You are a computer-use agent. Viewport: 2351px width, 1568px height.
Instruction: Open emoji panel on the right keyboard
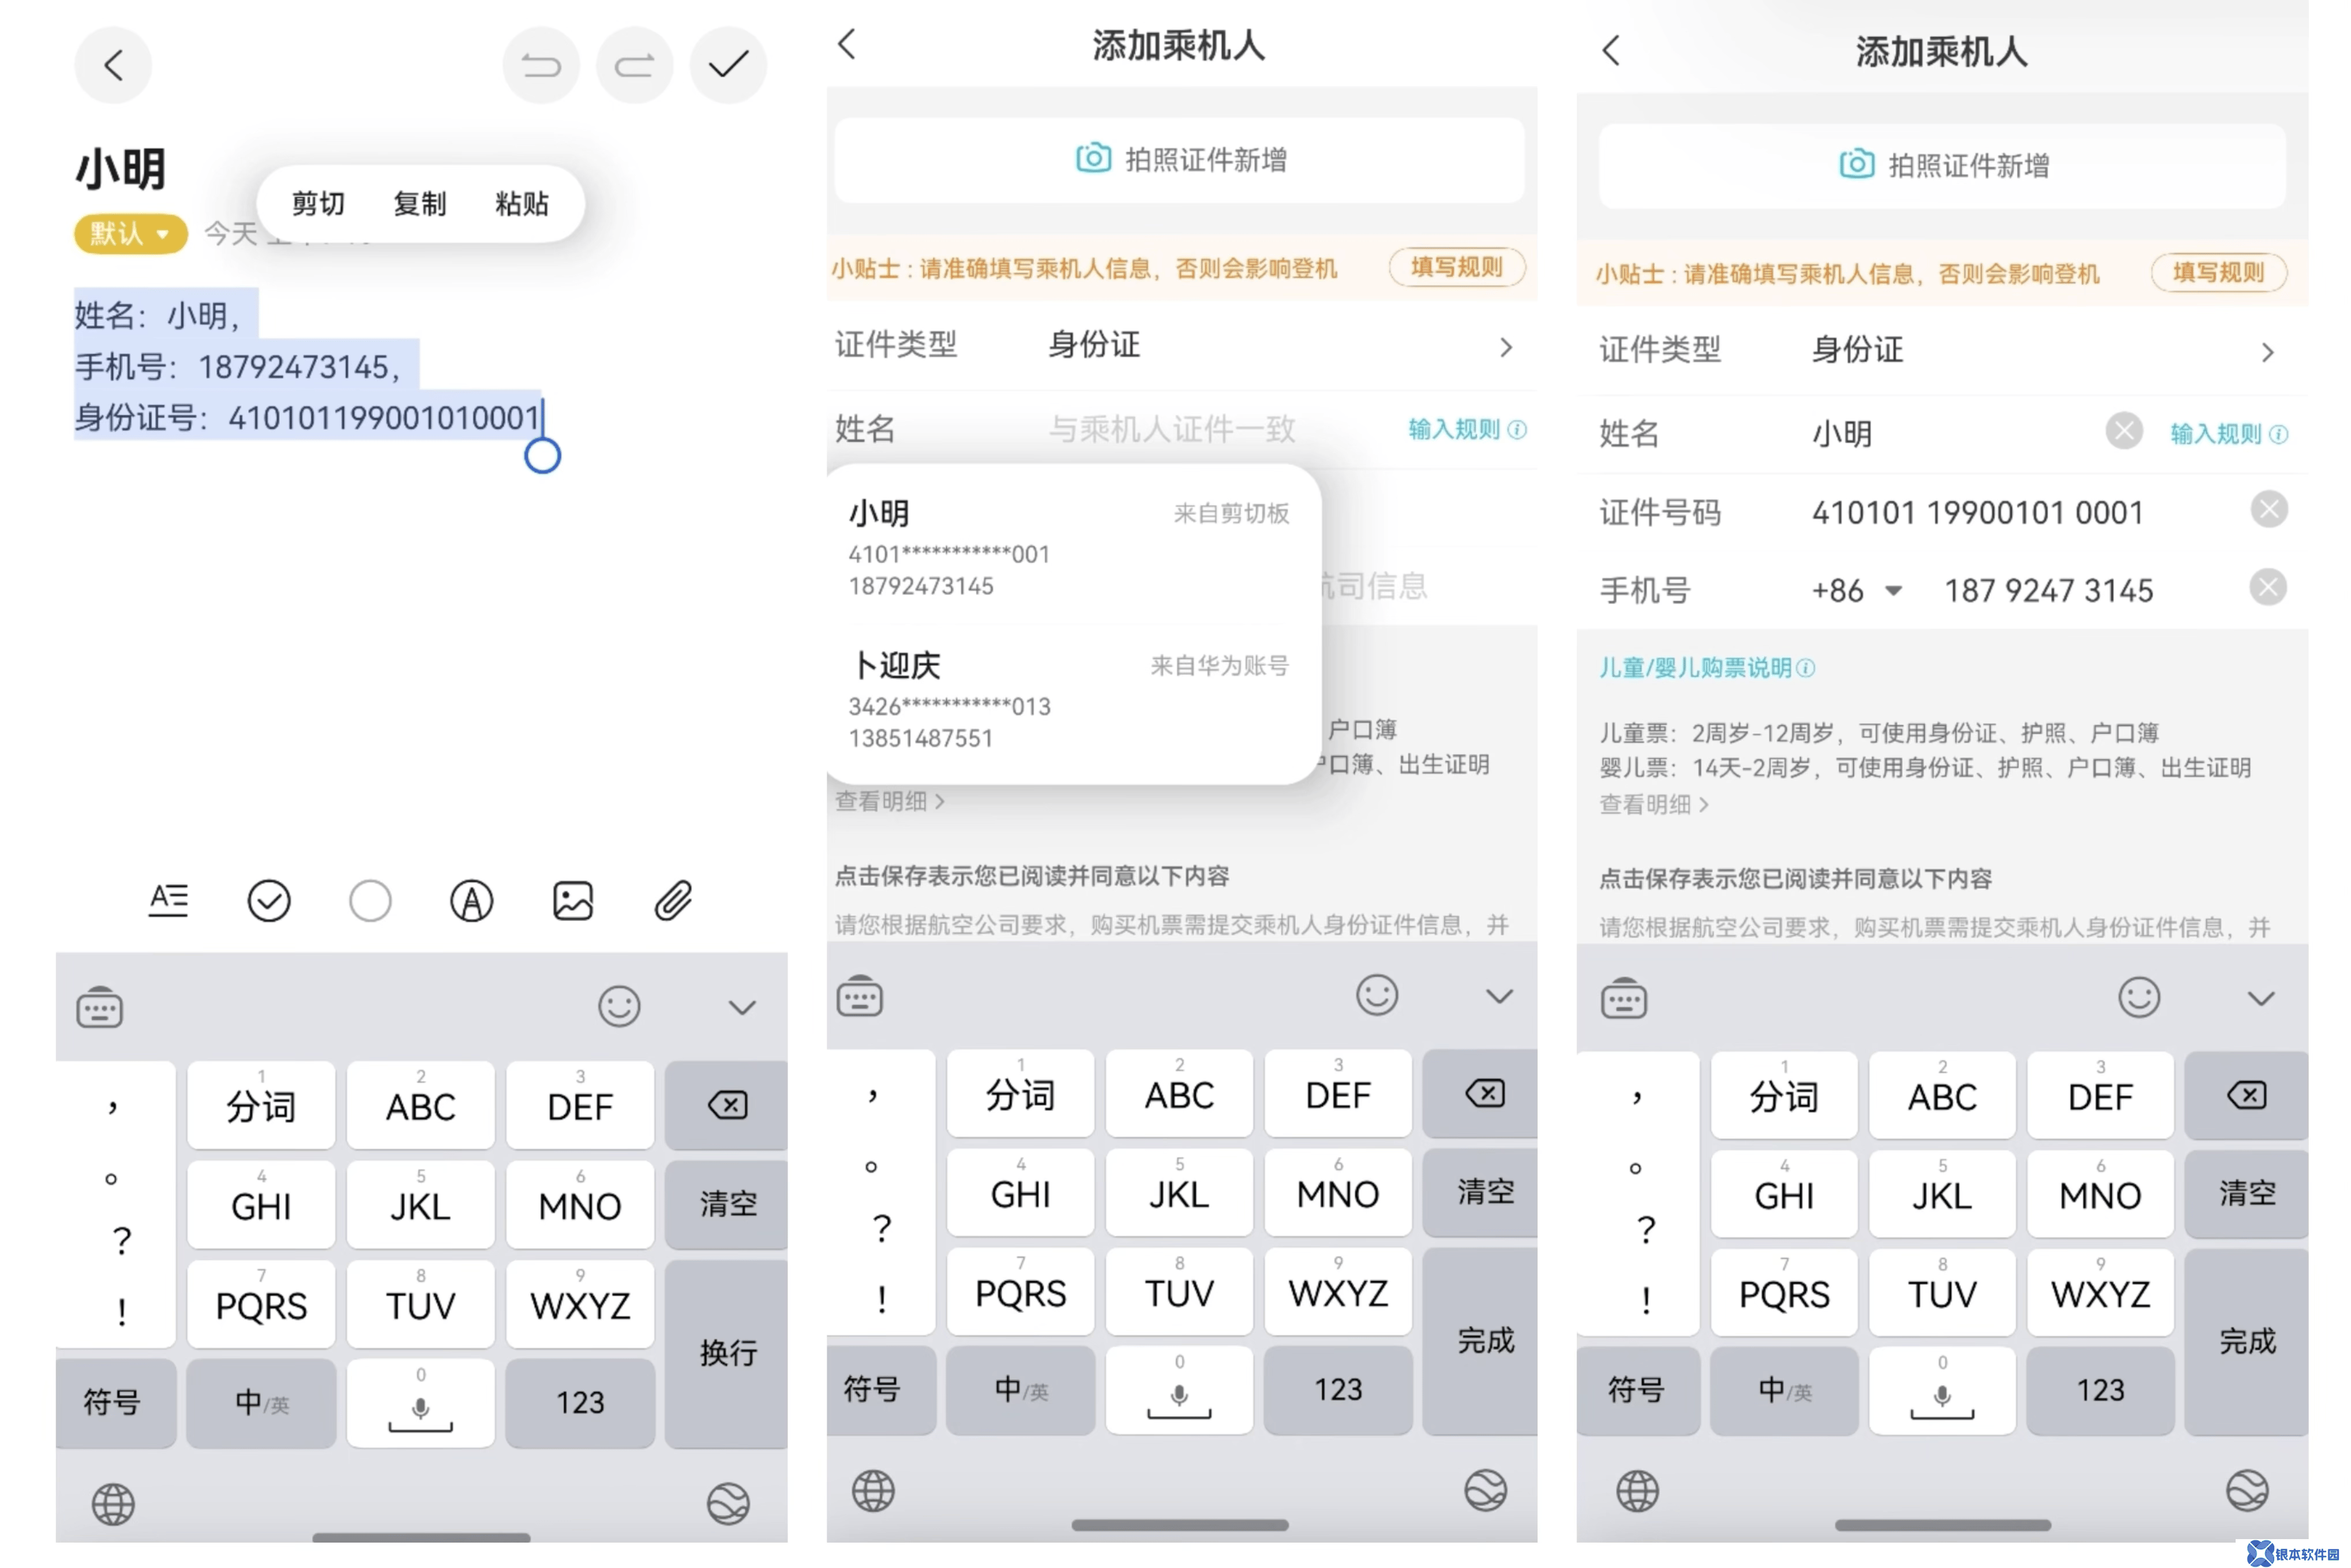point(2139,998)
